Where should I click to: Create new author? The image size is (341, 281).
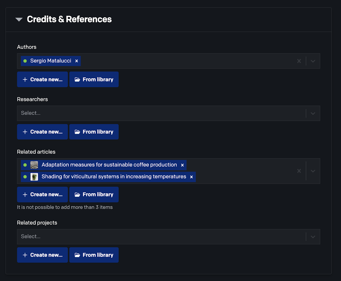[42, 79]
